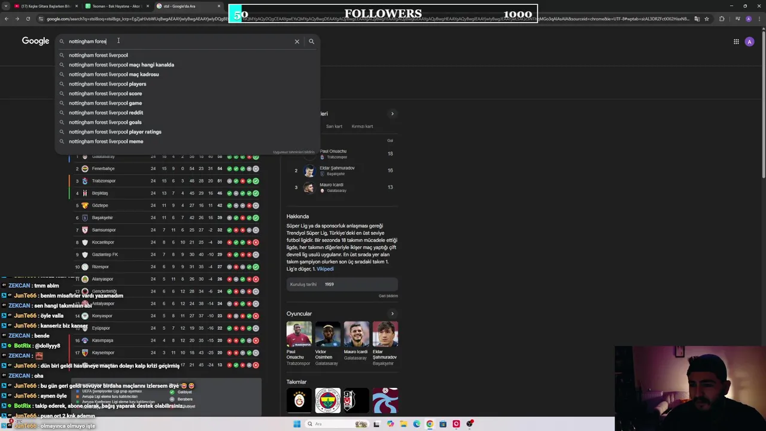Viewport: 766px width, 431px height.
Task: Click the Galatasaray team logo under Takımlar
Action: coord(299,400)
